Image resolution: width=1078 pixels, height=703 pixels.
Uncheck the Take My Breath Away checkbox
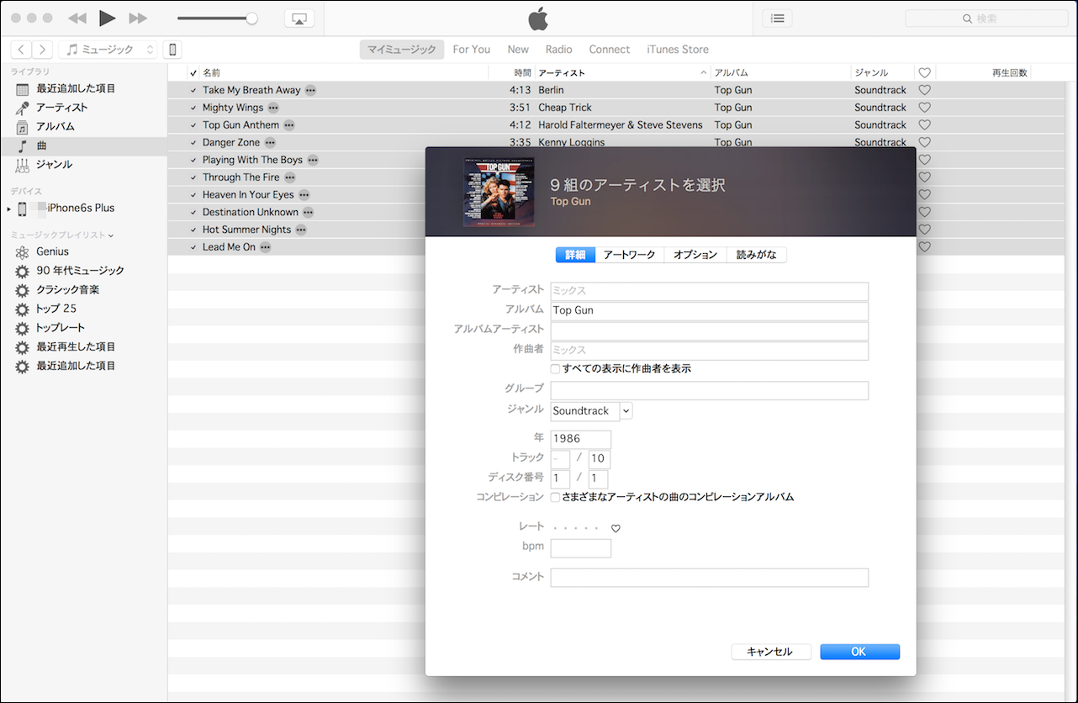[193, 91]
